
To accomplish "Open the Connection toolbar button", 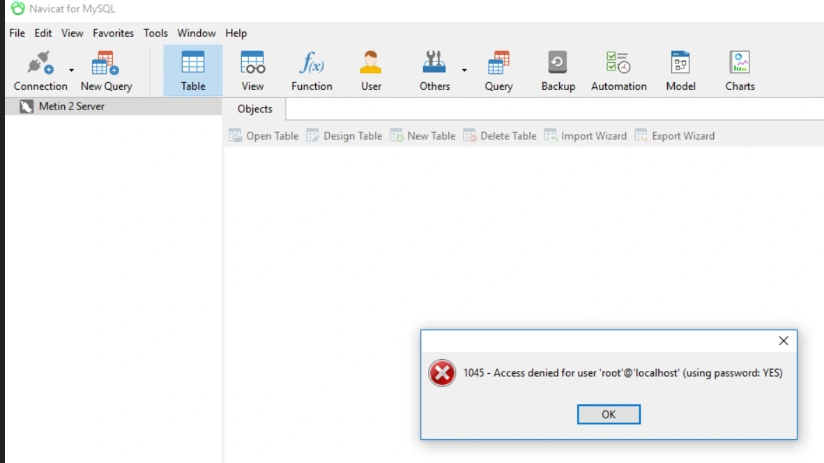I will [x=40, y=70].
